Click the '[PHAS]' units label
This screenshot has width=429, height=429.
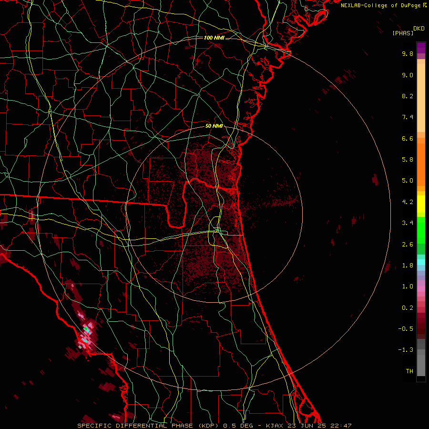click(403, 33)
